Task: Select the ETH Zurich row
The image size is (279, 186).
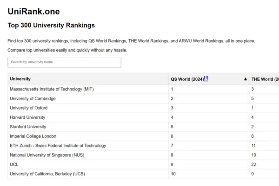Action: click(58, 146)
